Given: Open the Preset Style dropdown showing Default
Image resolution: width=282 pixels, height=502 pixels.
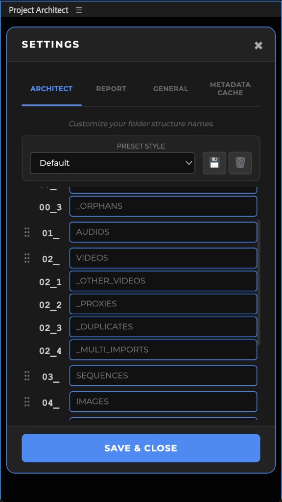Looking at the screenshot, I should click(x=113, y=163).
